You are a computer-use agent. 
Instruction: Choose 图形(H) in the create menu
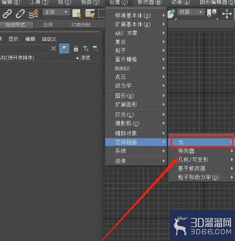pyautogui.click(x=136, y=96)
